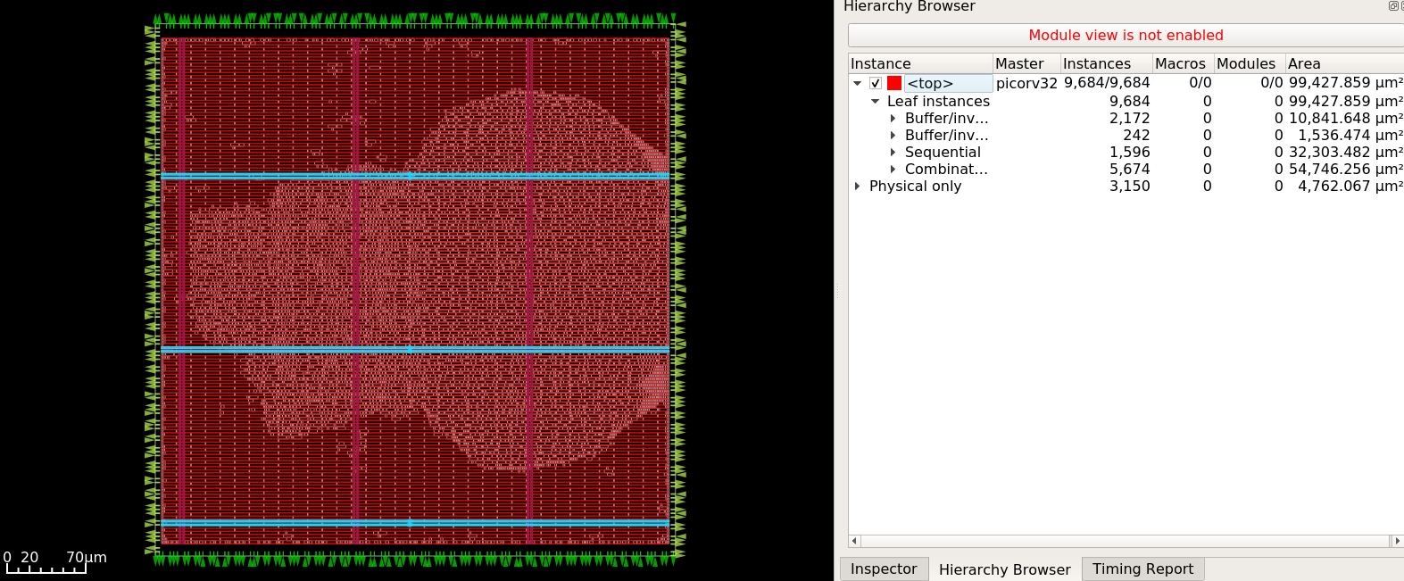Click the picorv32 master cell
This screenshot has height=581, width=1404.
1026,83
